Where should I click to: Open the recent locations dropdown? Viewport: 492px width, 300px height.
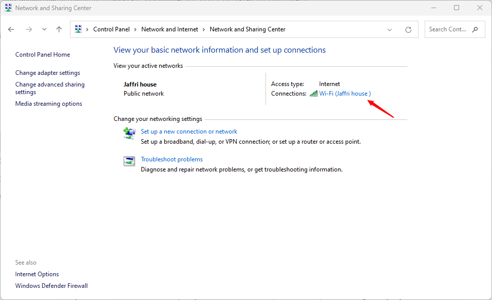pos(44,29)
